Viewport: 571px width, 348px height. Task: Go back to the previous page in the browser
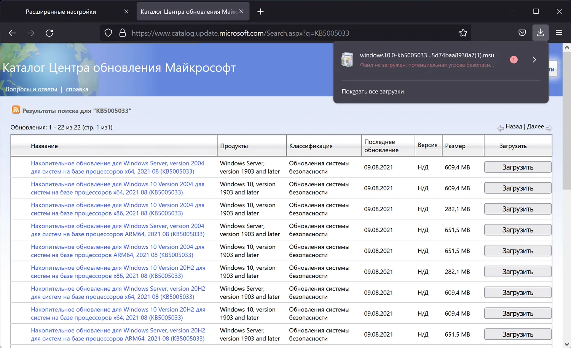click(x=13, y=33)
